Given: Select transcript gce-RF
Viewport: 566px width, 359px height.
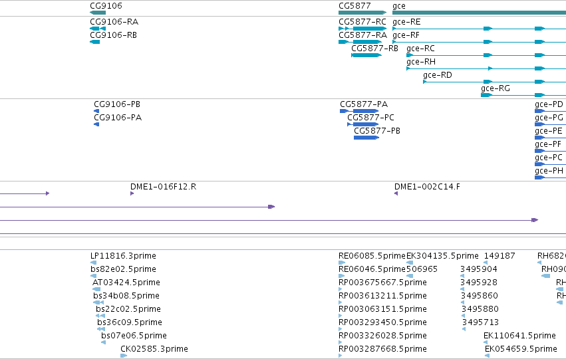Looking at the screenshot, I should tap(479, 42).
